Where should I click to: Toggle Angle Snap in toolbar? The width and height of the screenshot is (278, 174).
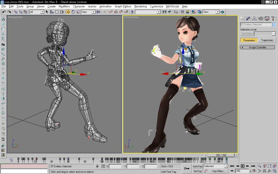(x=116, y=12)
